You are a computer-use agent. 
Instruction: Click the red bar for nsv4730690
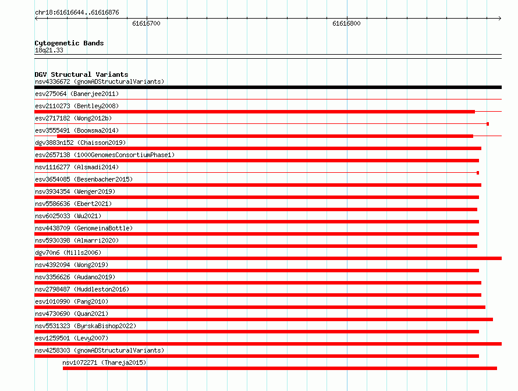pos(264,319)
